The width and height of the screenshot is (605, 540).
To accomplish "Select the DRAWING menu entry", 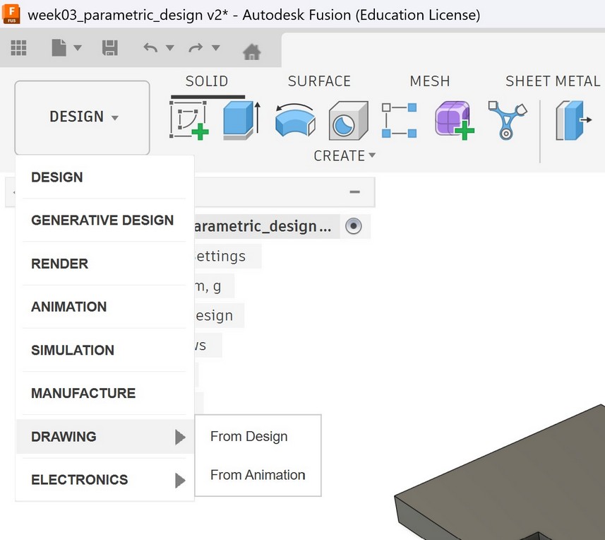I will coord(104,437).
